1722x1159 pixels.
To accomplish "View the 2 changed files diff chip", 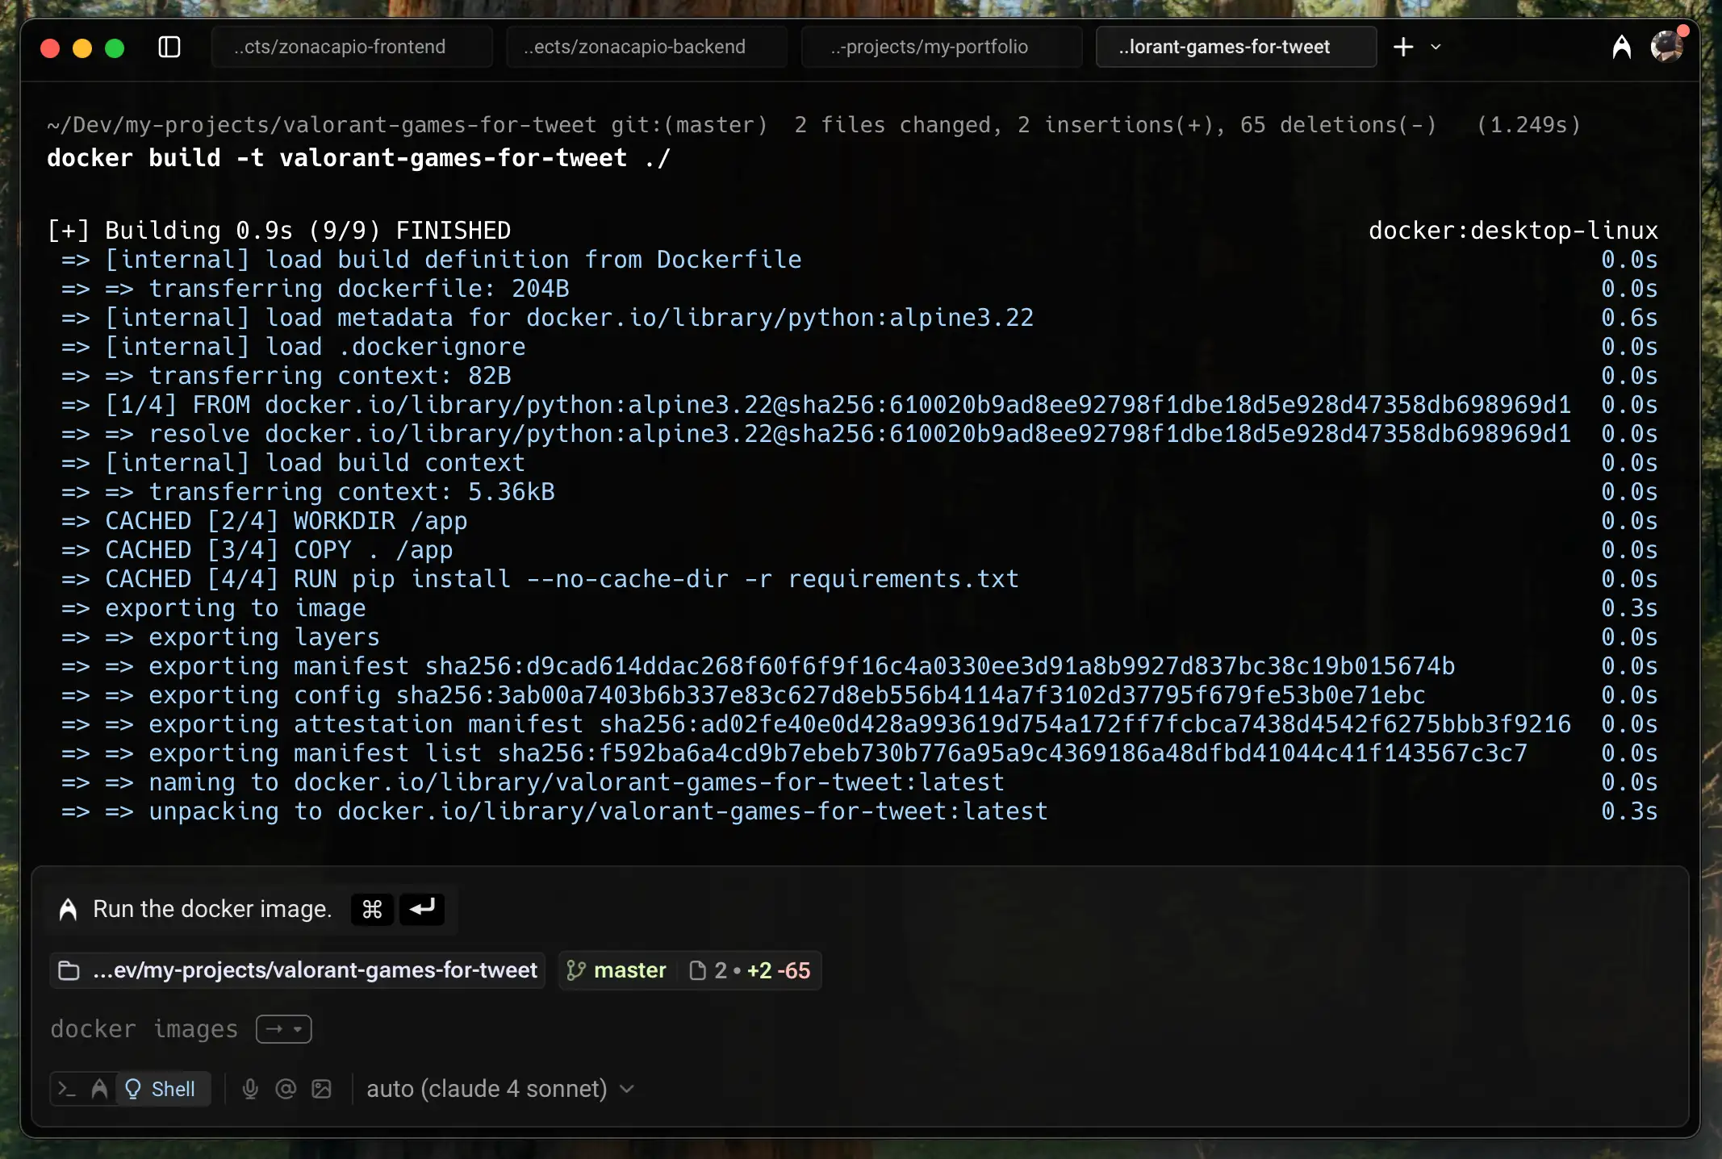I will tap(749, 970).
